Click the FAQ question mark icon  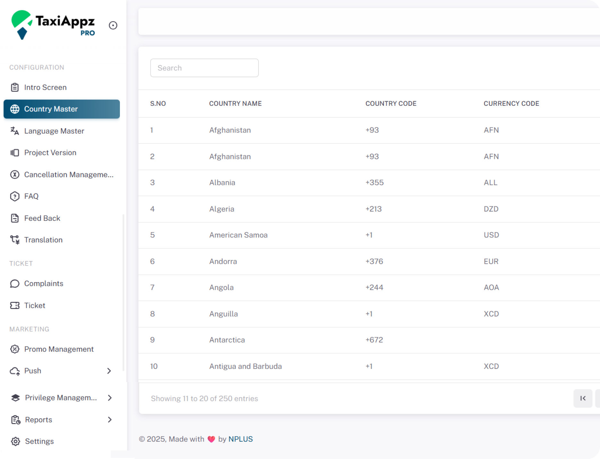click(15, 196)
